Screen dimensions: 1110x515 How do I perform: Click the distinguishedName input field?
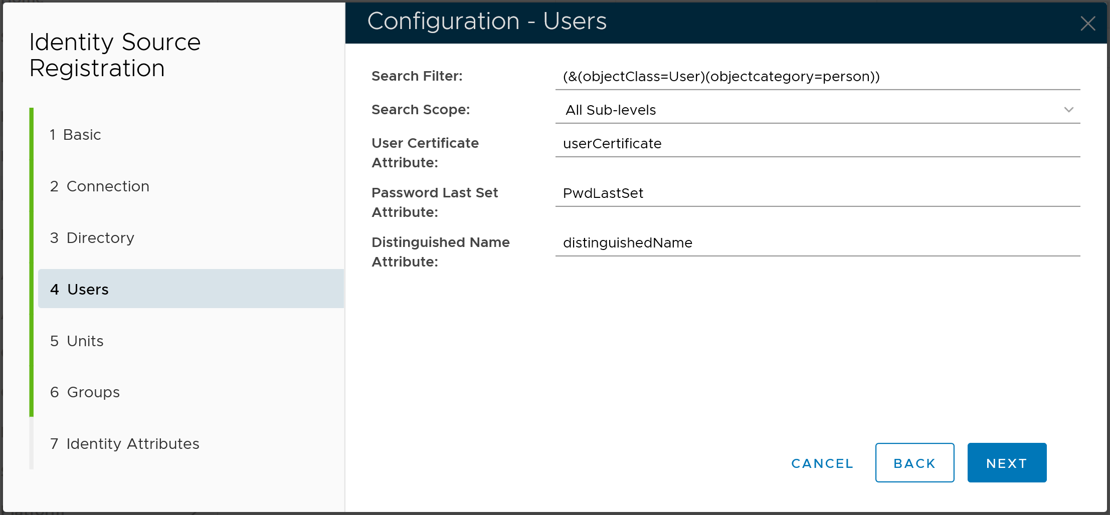coord(817,243)
